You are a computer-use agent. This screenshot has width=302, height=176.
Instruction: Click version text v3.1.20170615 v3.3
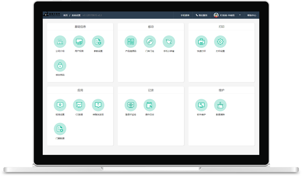click(x=92, y=15)
